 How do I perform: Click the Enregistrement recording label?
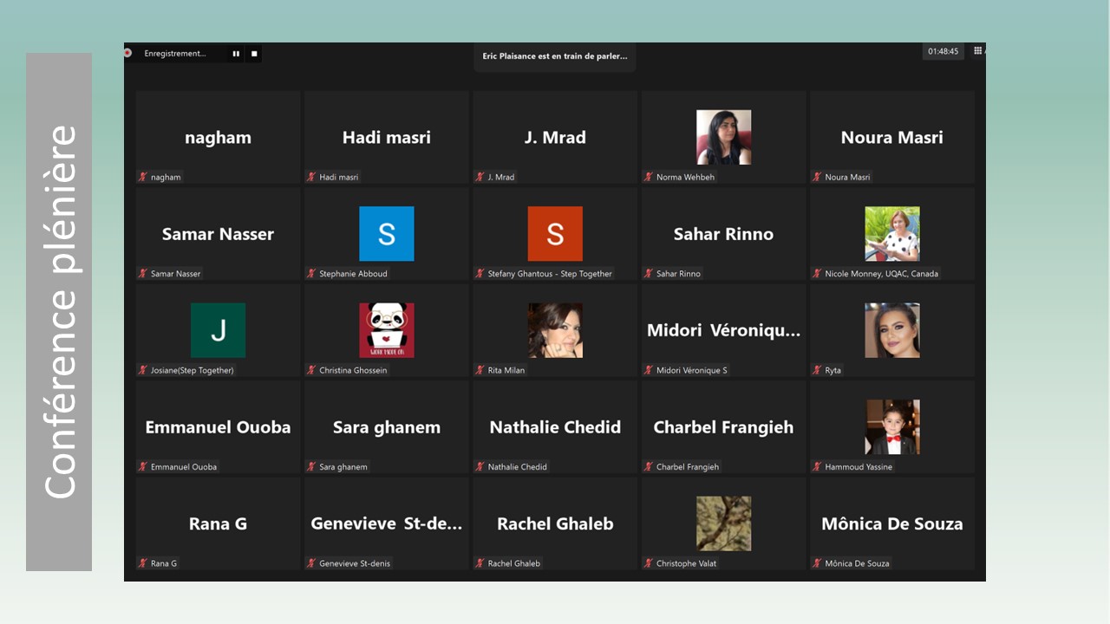point(175,54)
